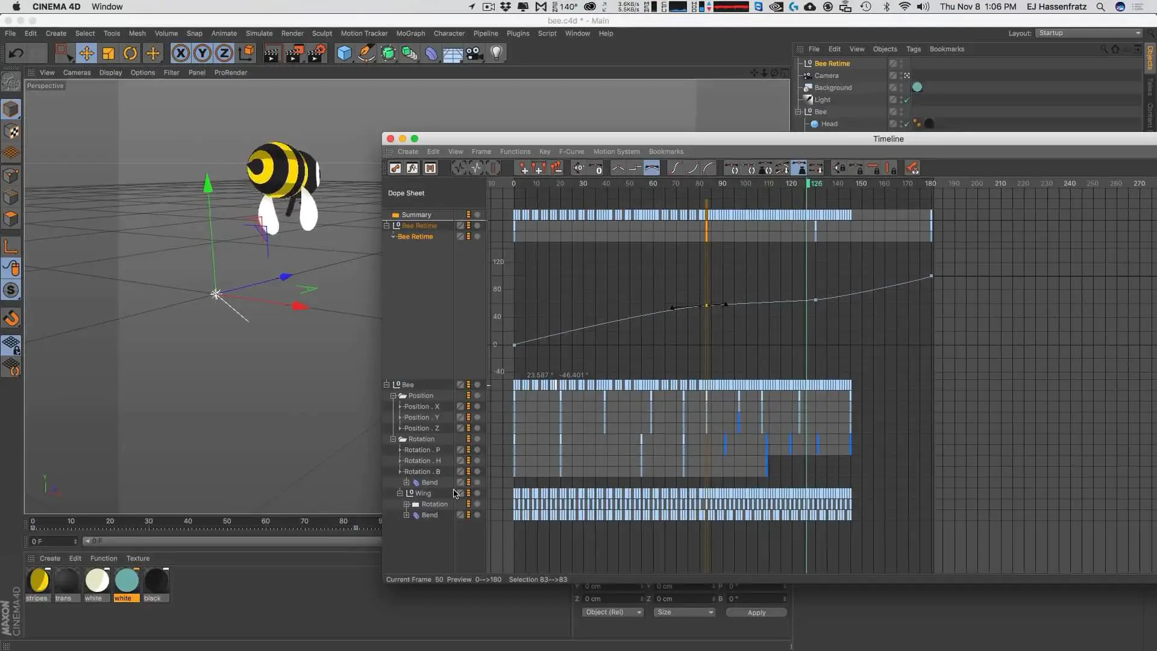Image resolution: width=1157 pixels, height=651 pixels.
Task: Open Spotlight search in menu bar
Action: click(1100, 7)
